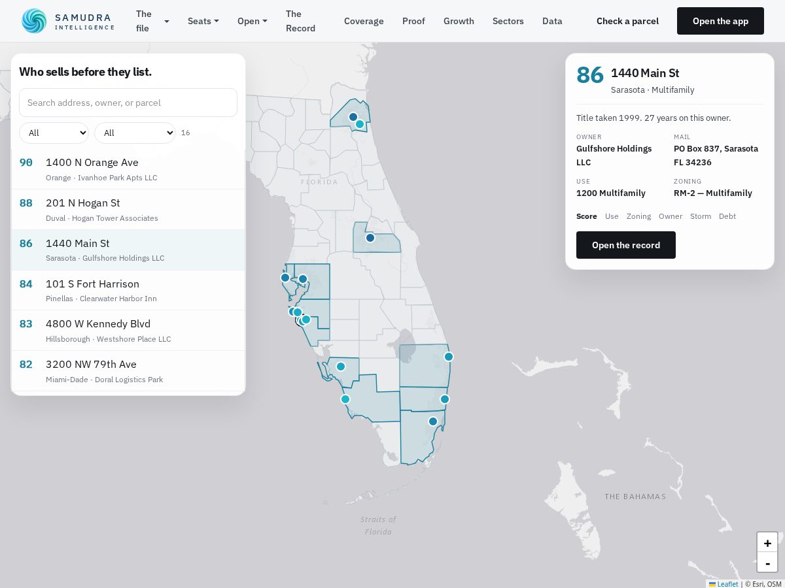Image resolution: width=785 pixels, height=588 pixels.
Task: Show the Storm tab
Action: pos(701,216)
